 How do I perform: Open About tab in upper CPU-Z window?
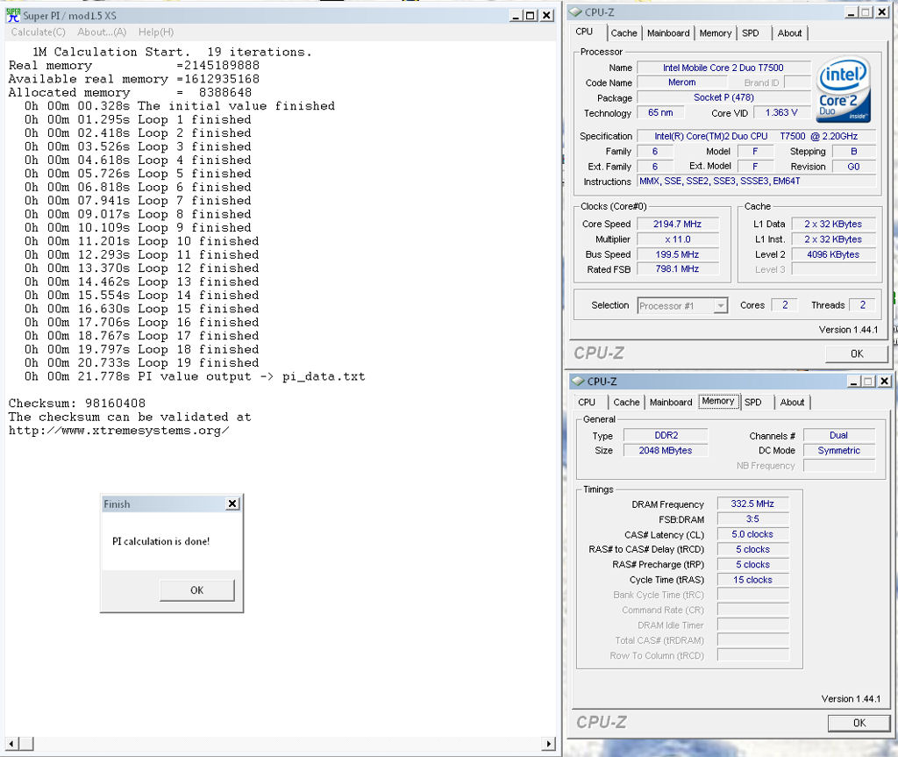click(789, 33)
